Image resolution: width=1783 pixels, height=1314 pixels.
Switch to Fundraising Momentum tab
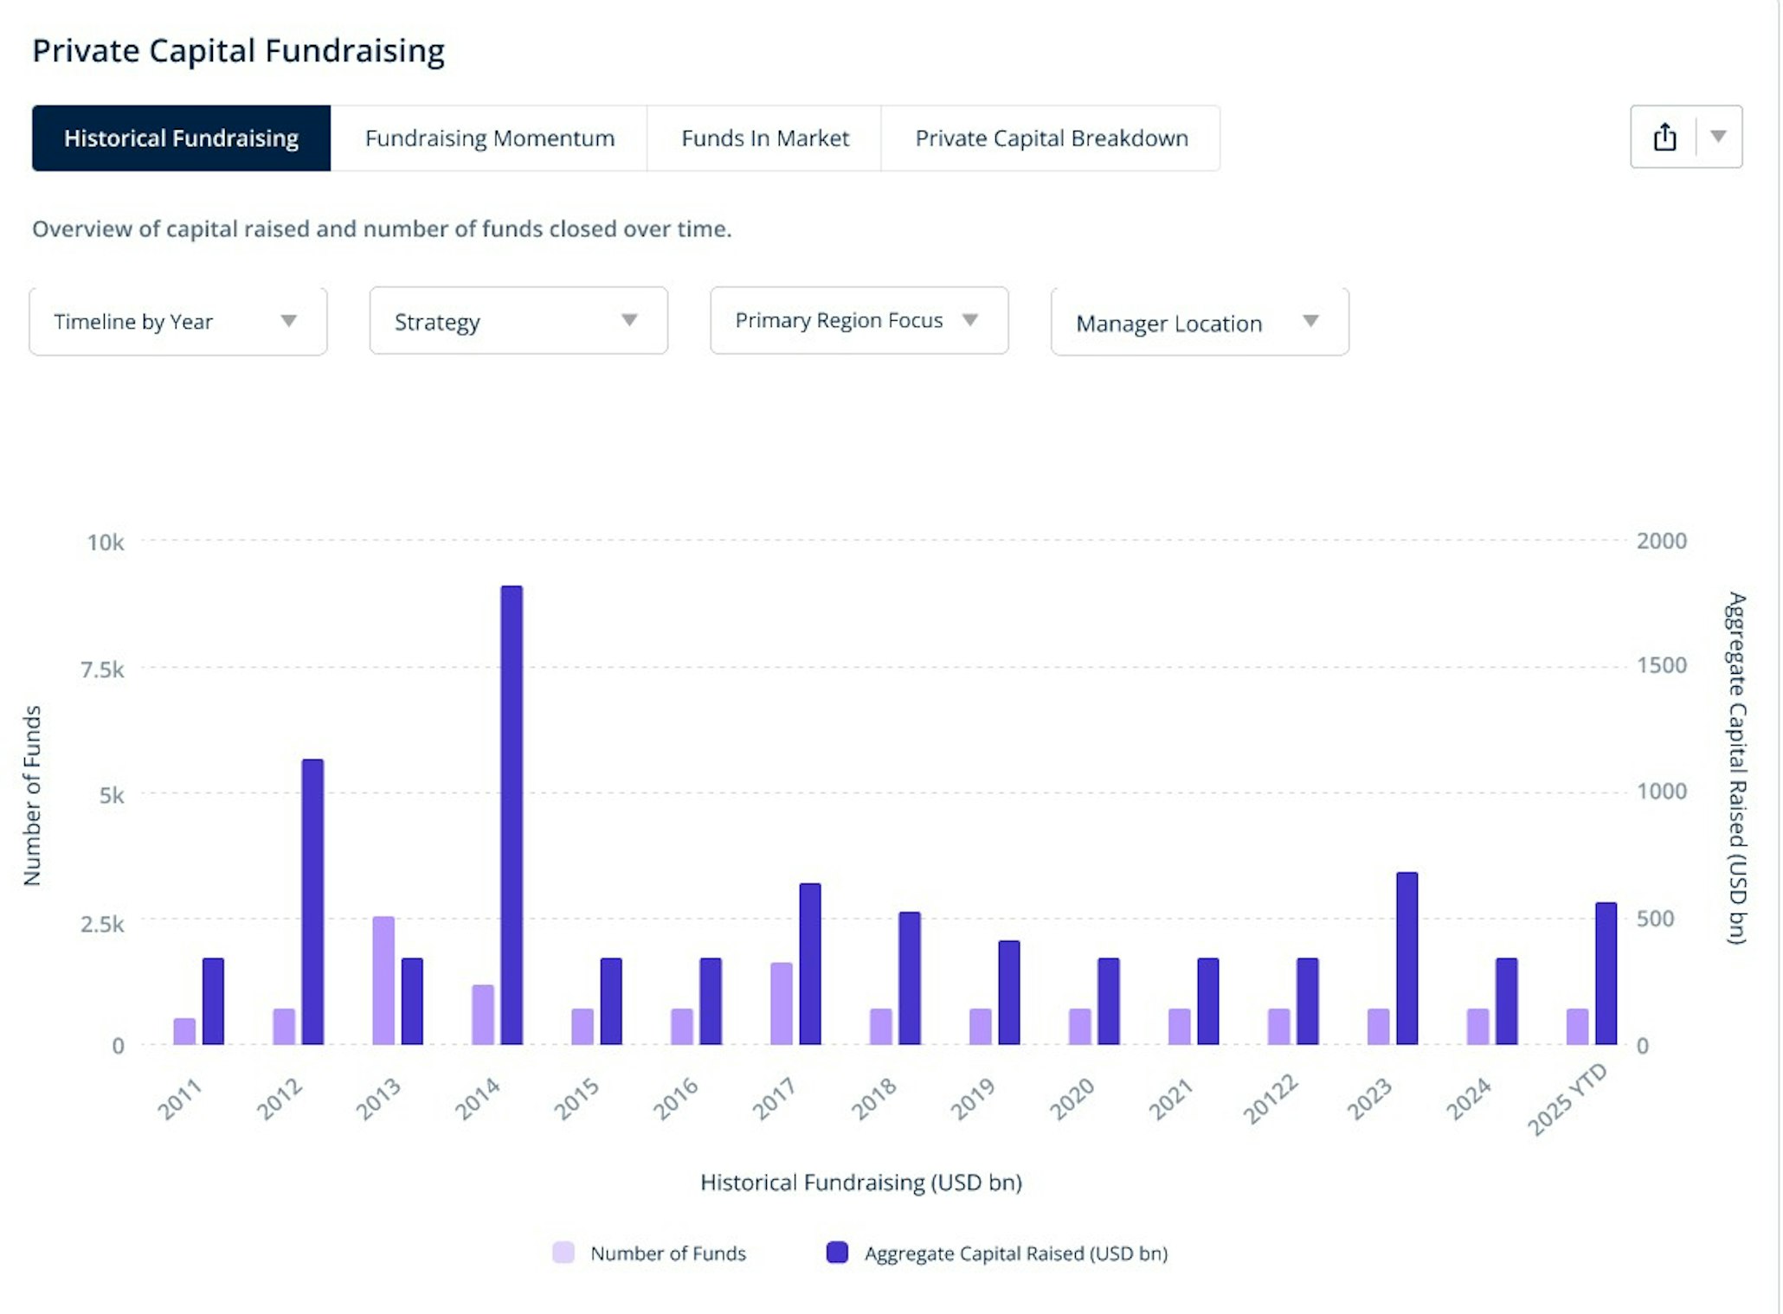point(489,138)
